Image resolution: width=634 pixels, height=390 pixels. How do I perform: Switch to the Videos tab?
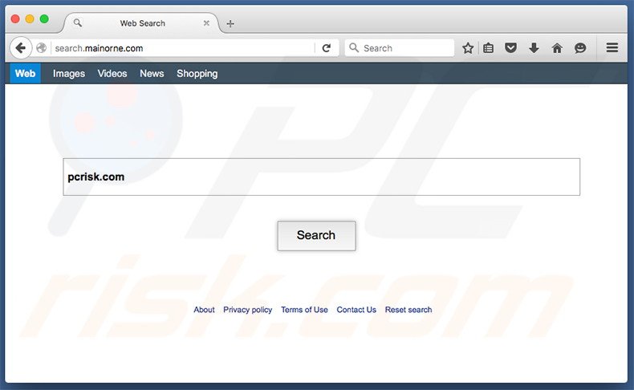pos(112,73)
